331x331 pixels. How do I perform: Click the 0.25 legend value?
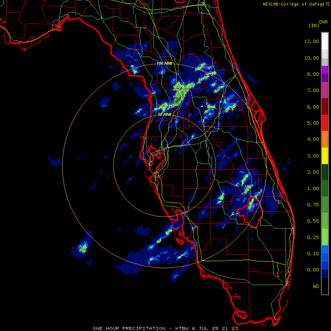pyautogui.click(x=313, y=238)
